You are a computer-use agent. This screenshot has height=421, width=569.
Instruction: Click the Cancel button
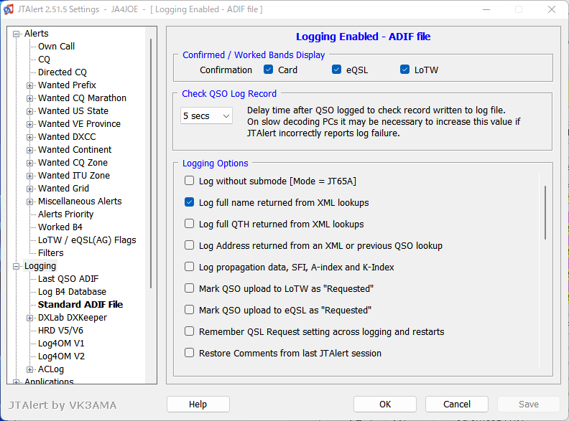coord(457,405)
